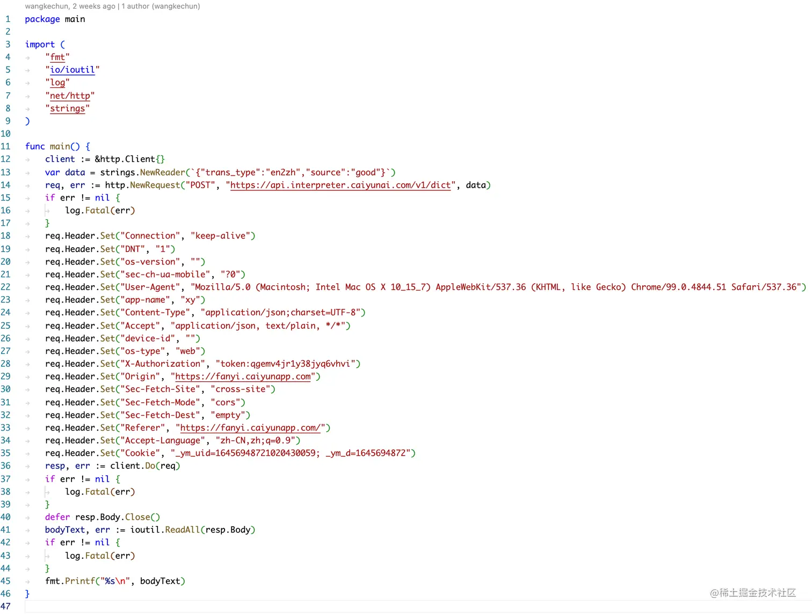Click closing brace of main on line 46

(27, 594)
